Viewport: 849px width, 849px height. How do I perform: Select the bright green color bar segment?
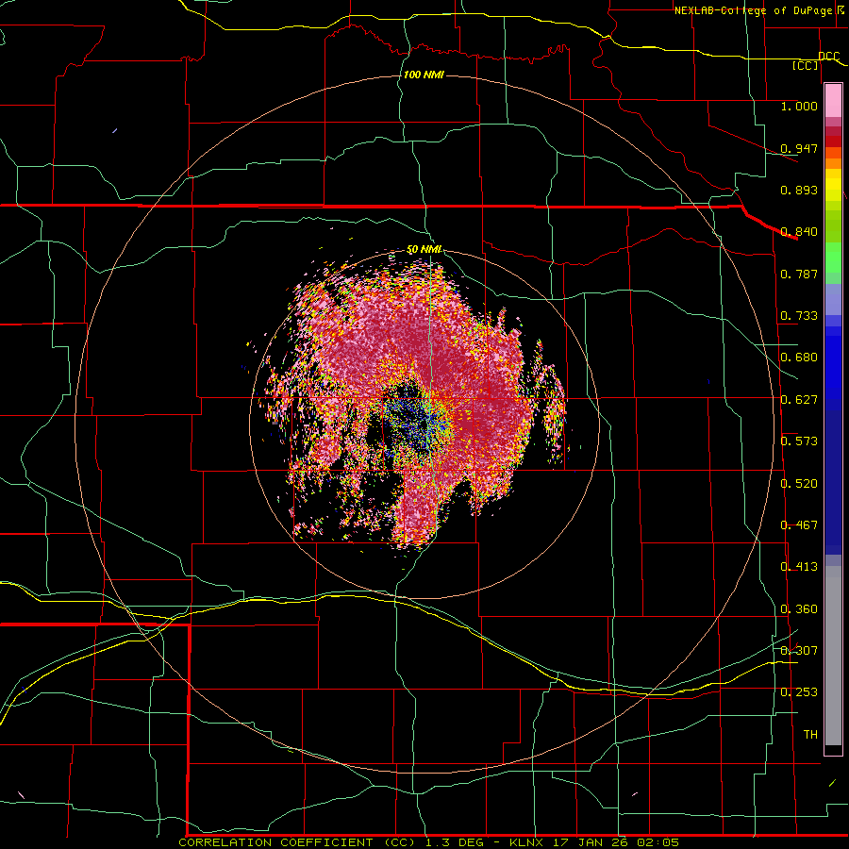[x=833, y=258]
